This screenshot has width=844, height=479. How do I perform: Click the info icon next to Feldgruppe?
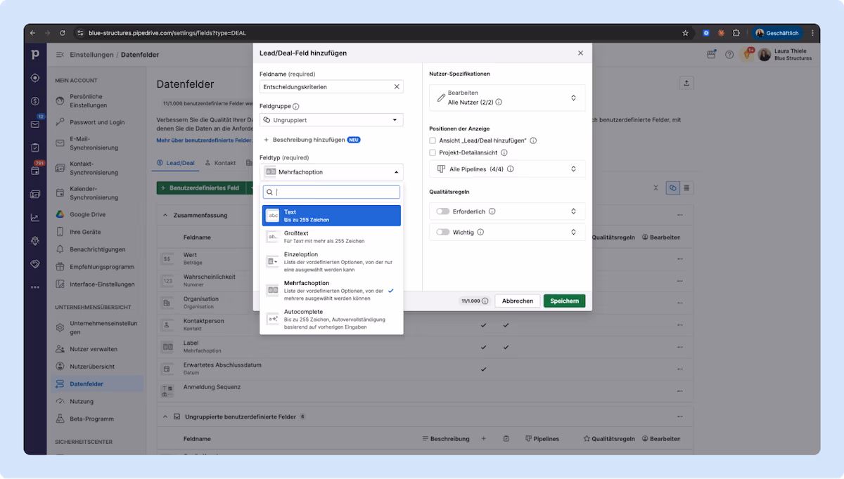point(295,107)
